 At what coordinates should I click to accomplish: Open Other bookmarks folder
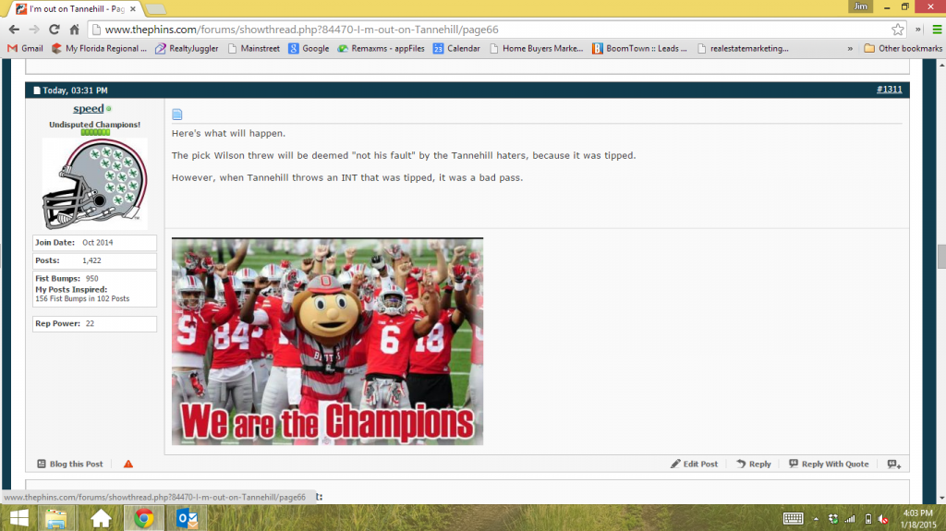pos(904,48)
